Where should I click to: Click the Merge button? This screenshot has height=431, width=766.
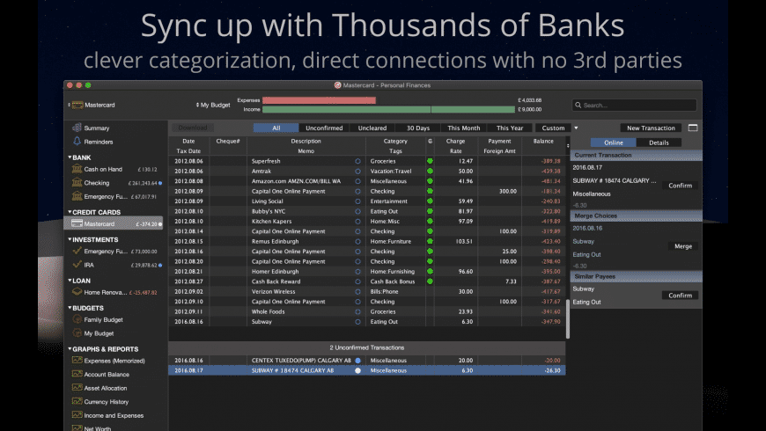coord(683,246)
